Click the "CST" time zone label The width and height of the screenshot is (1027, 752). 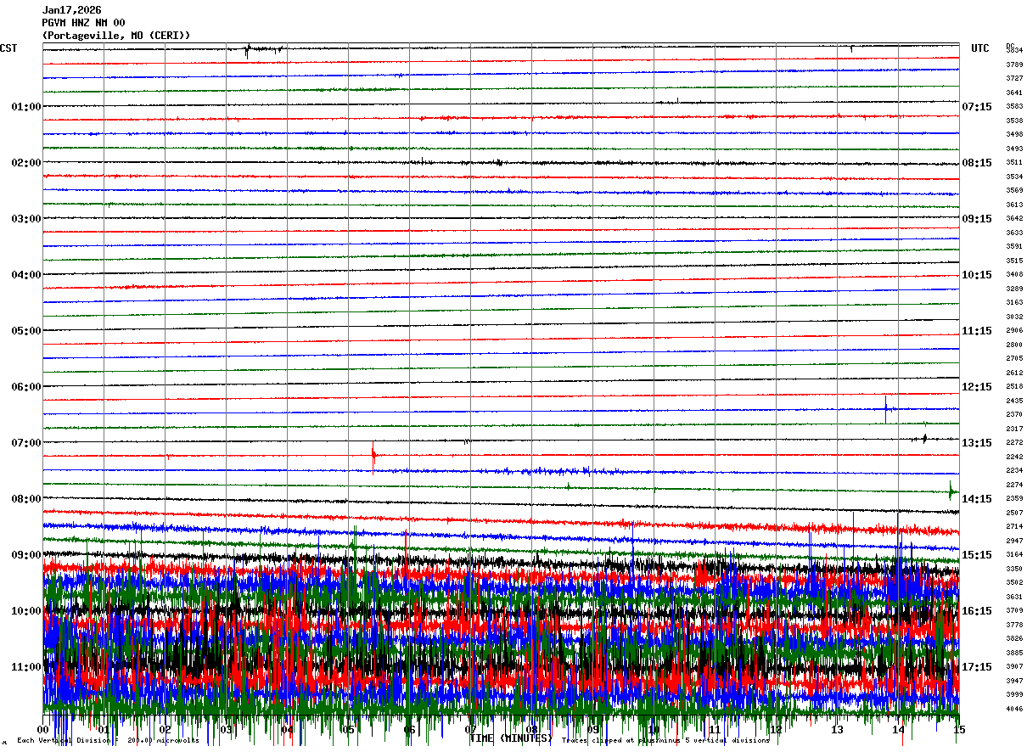coord(8,48)
